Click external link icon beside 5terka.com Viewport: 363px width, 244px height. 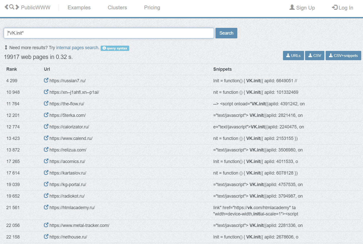coord(46,115)
